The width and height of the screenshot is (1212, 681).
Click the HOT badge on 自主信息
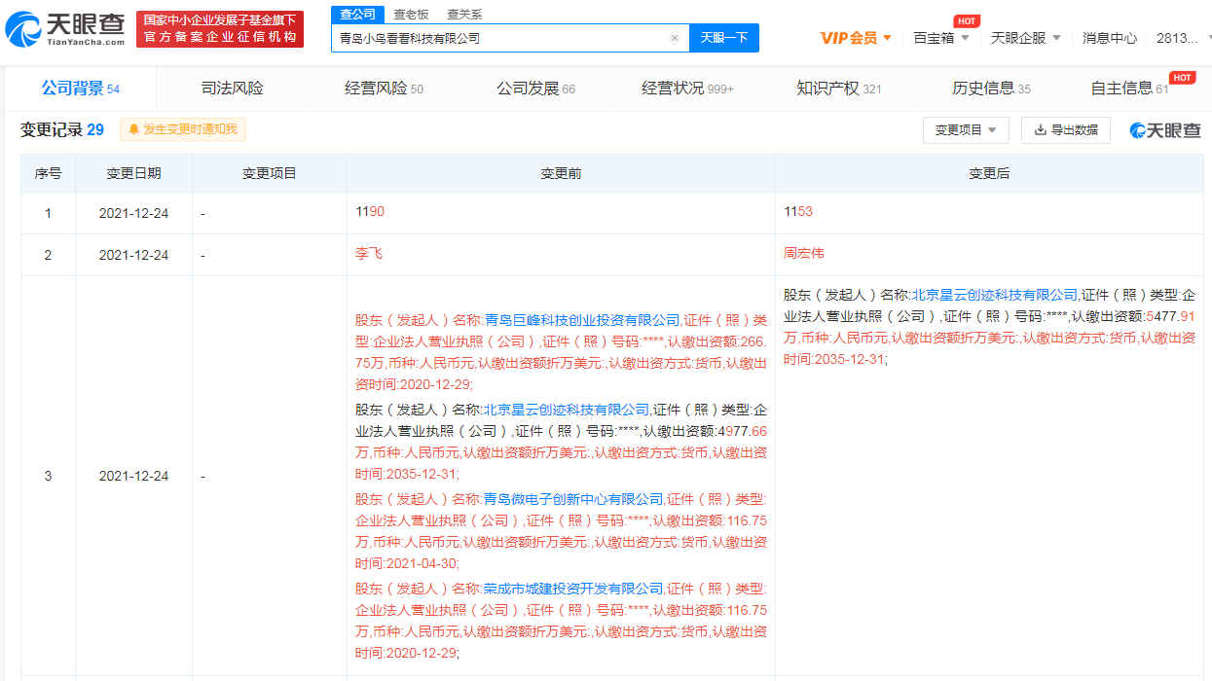click(1182, 78)
